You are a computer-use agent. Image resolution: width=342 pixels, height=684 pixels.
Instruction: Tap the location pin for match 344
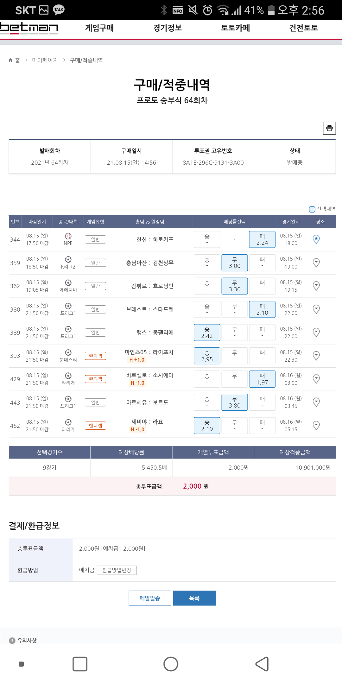click(x=316, y=239)
